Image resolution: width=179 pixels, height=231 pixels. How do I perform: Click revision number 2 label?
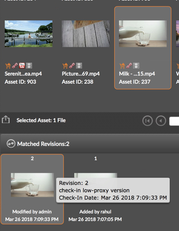[x=32, y=158]
